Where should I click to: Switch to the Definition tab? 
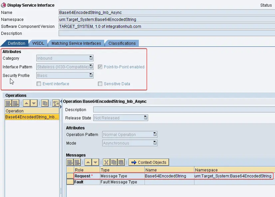point(17,43)
